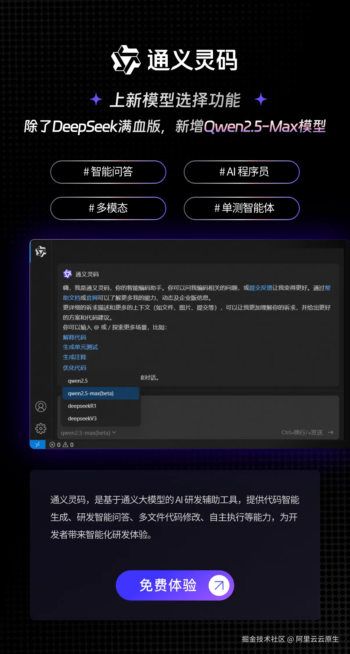Image resolution: width=350 pixels, height=654 pixels.
Task: Click the Tongyi Lingma sidebar logo icon
Action: tap(41, 251)
